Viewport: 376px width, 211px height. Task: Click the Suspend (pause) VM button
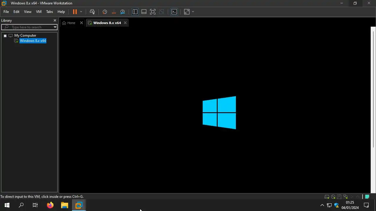(75, 12)
